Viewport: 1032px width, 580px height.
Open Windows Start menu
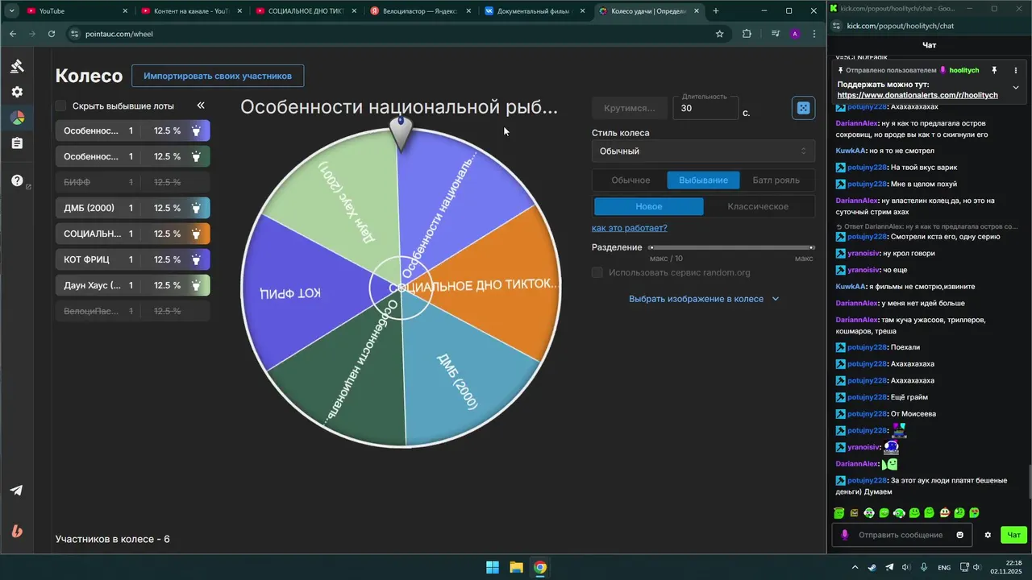492,567
